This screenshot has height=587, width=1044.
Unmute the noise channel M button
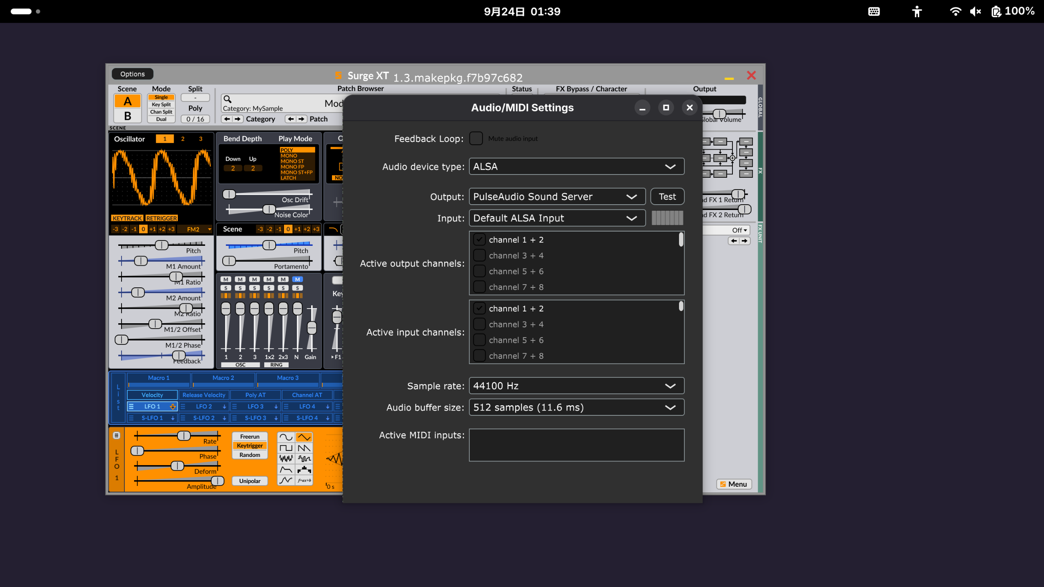click(x=298, y=279)
